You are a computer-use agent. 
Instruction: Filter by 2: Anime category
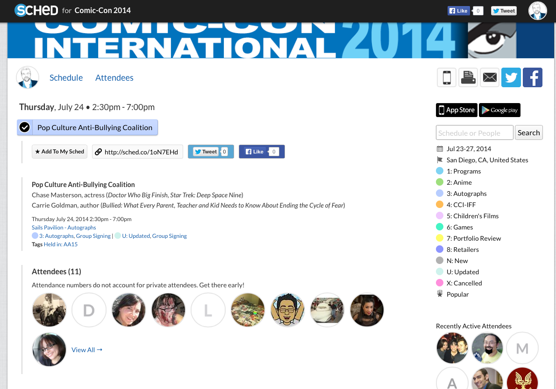click(x=459, y=182)
